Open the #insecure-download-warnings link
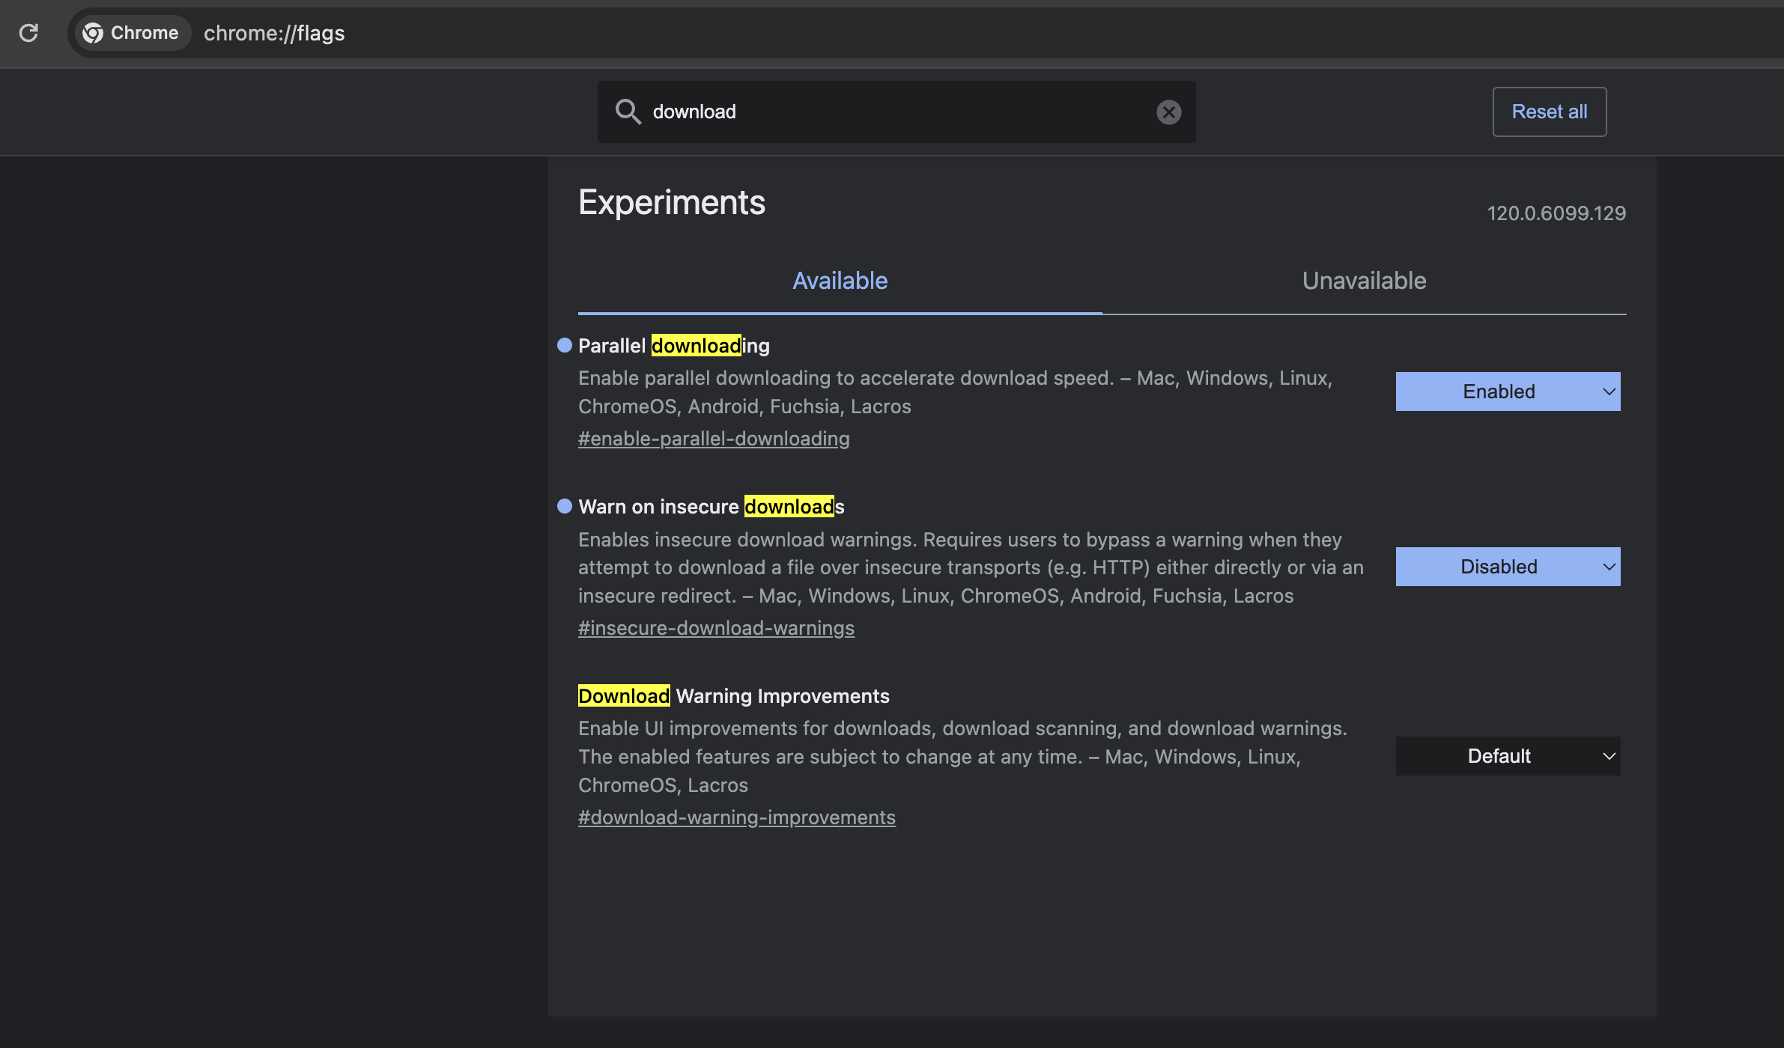Image resolution: width=1784 pixels, height=1048 pixels. [716, 628]
